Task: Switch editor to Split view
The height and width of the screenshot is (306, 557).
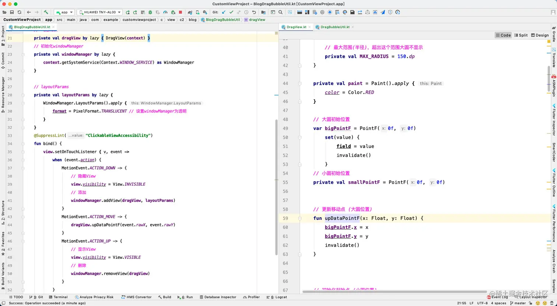Action: (521, 35)
